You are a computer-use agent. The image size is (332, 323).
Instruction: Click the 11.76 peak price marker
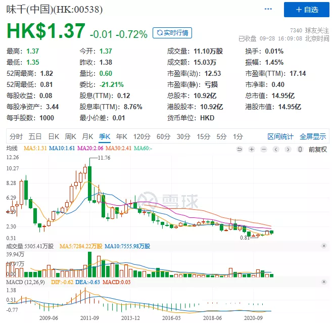pos(104,158)
